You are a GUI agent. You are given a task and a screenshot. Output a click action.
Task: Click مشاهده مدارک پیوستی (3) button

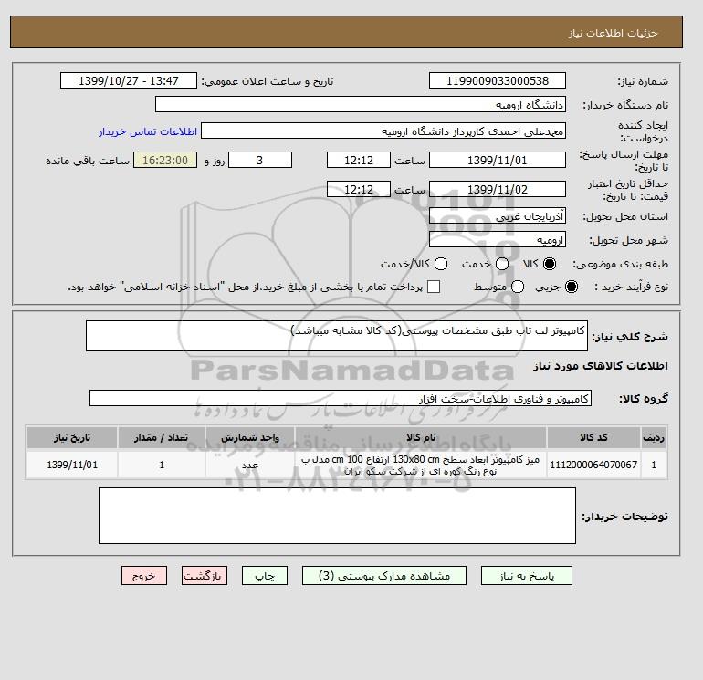[384, 576]
